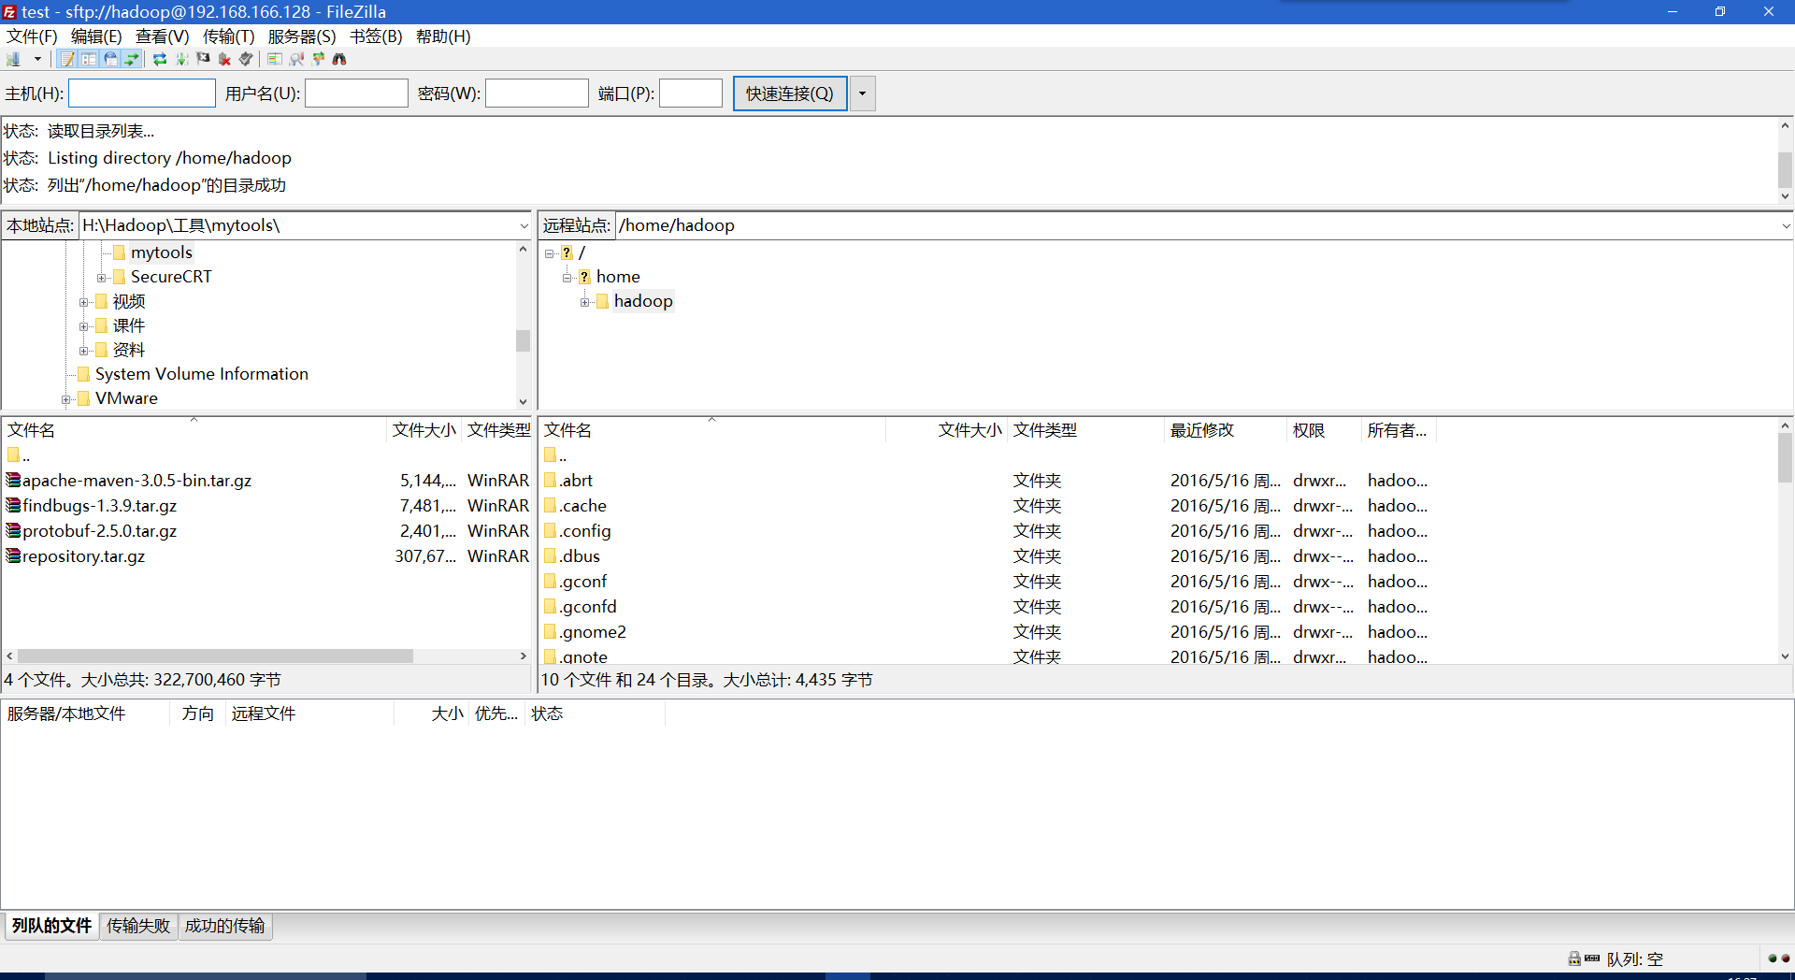Image resolution: width=1795 pixels, height=980 pixels.
Task: Switch to 列队的文件 tab
Action: (x=51, y=926)
